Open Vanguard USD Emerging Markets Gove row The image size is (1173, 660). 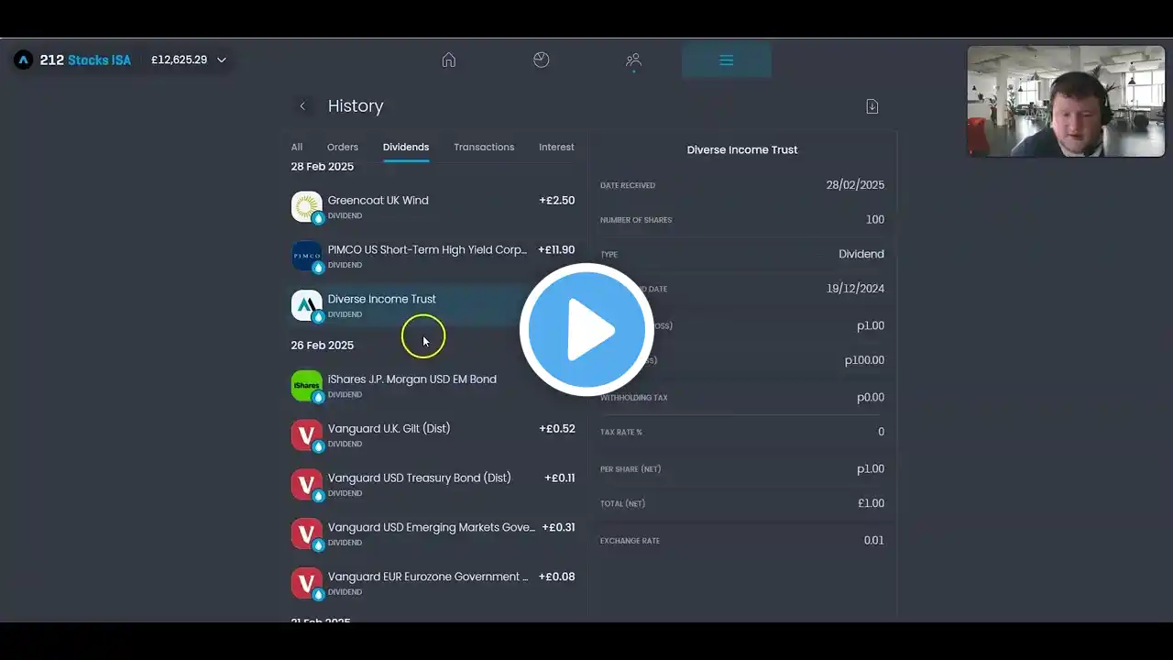tap(433, 534)
